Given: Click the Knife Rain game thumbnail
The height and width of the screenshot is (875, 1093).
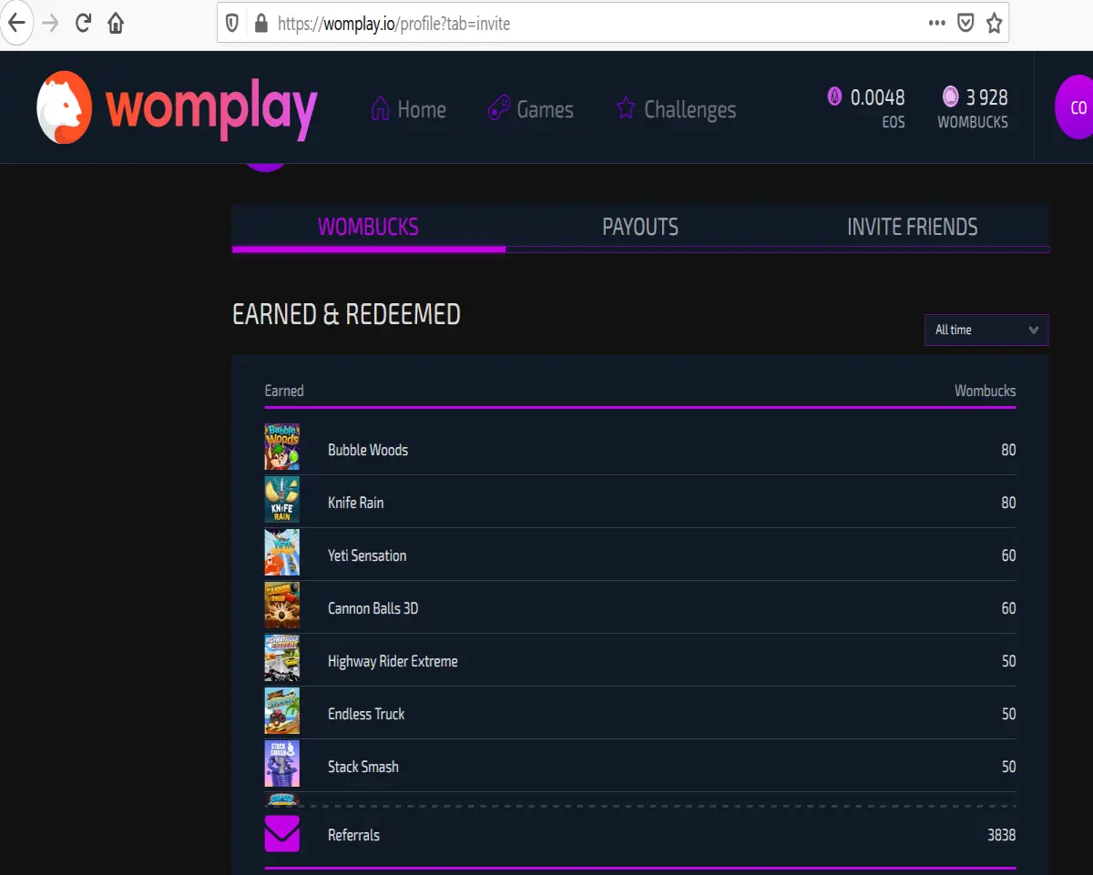Looking at the screenshot, I should [x=281, y=500].
